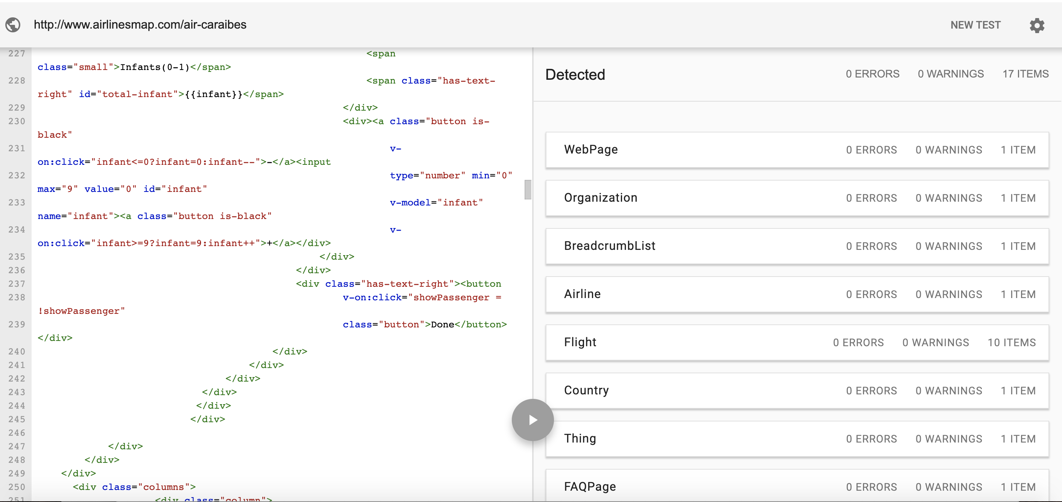Click line number 238 in gutter
The image size is (1062, 502).
click(17, 297)
